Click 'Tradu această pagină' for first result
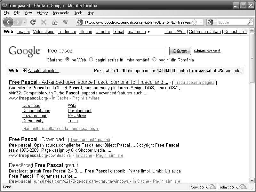 (195, 83)
